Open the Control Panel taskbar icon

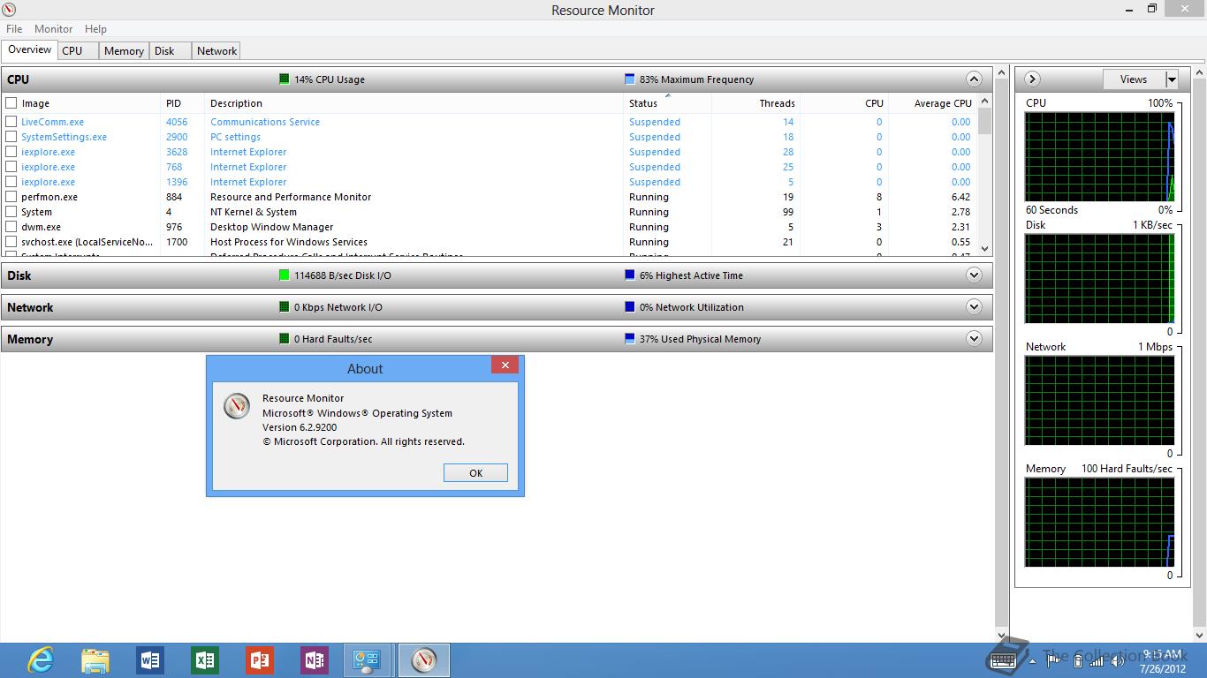click(367, 660)
